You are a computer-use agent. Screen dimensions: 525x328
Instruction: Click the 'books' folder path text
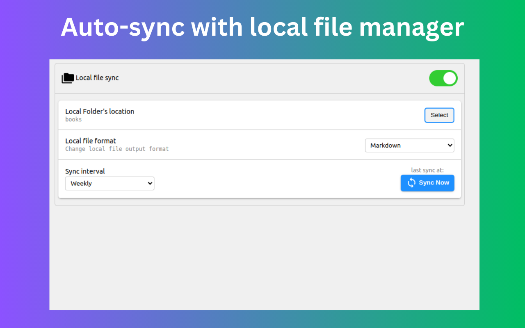point(73,119)
